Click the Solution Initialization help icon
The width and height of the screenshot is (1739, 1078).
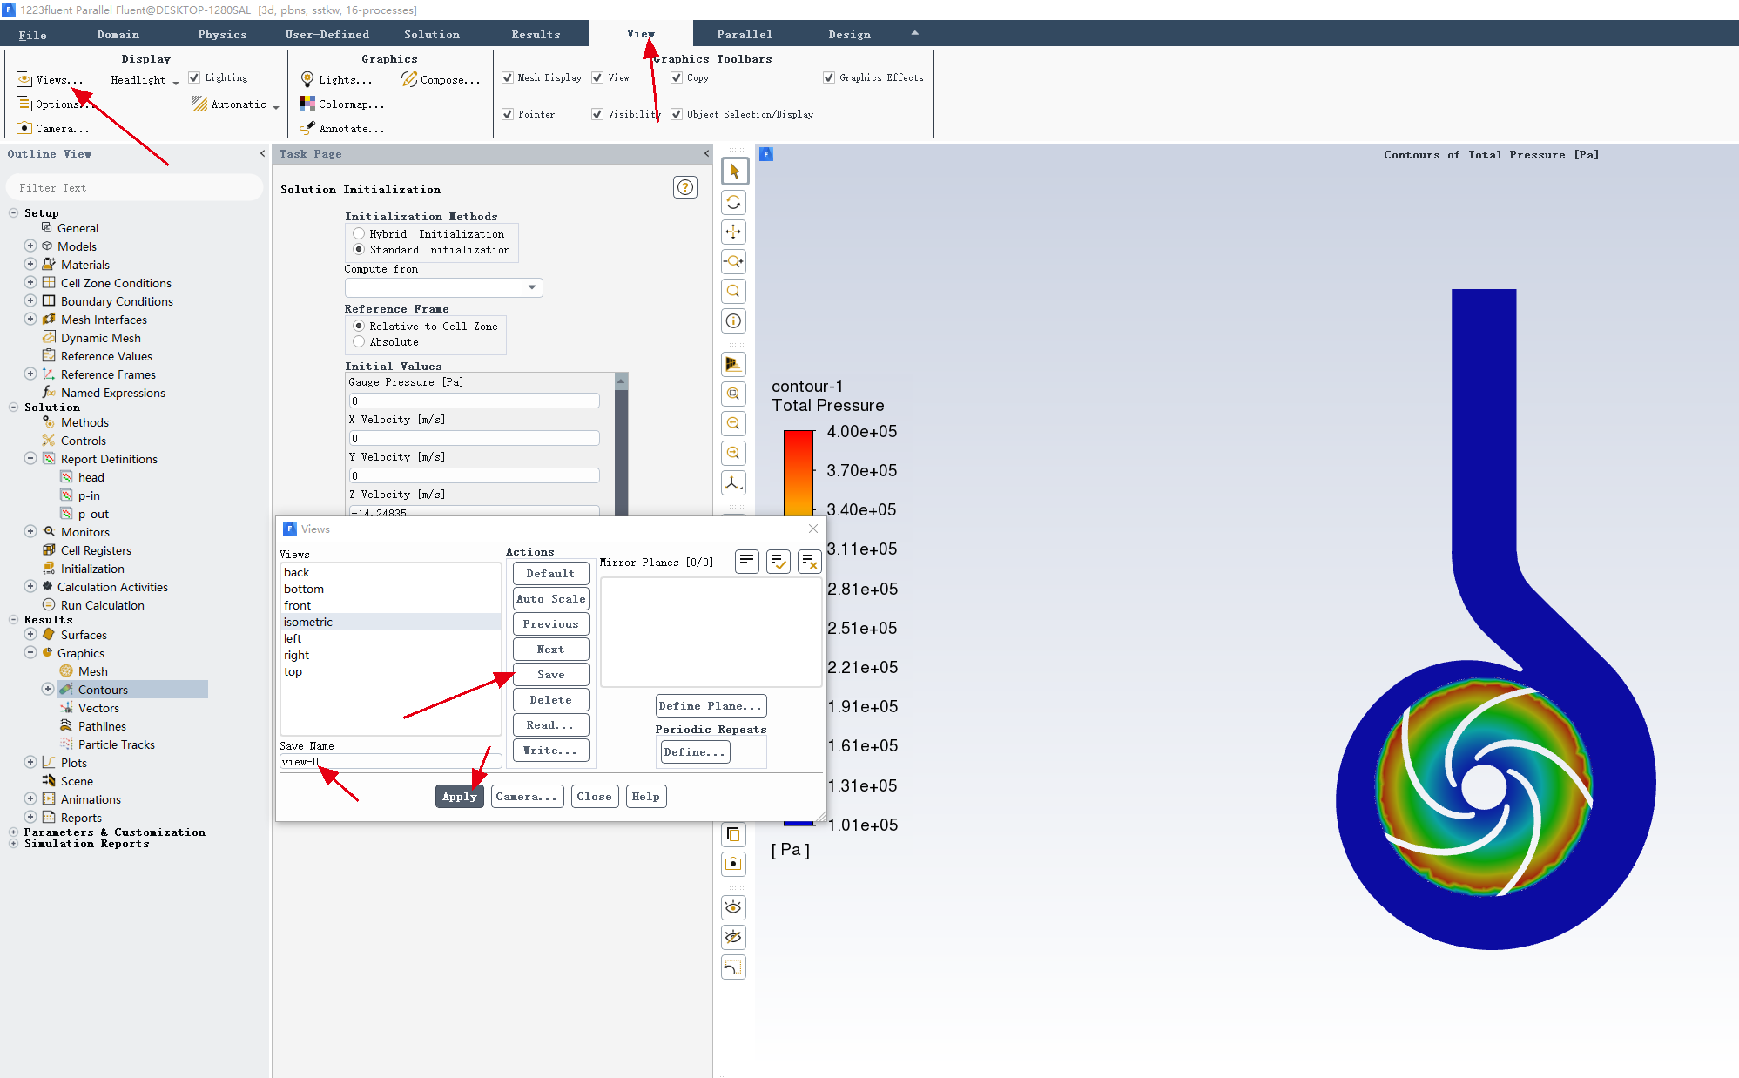coord(685,187)
